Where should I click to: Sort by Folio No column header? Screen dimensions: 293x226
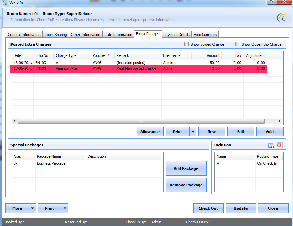point(44,55)
